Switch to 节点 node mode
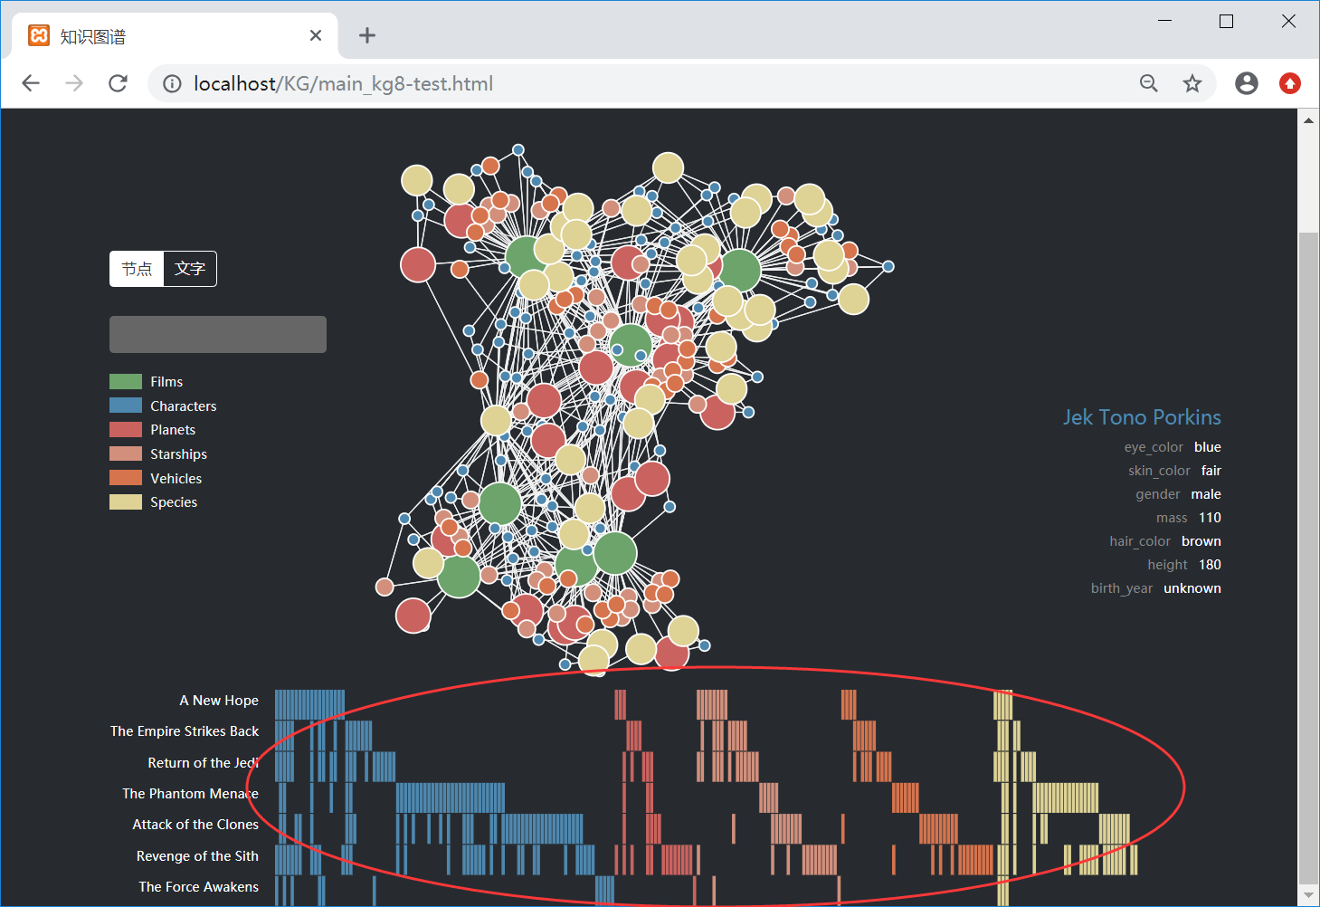The height and width of the screenshot is (907, 1320). (137, 269)
